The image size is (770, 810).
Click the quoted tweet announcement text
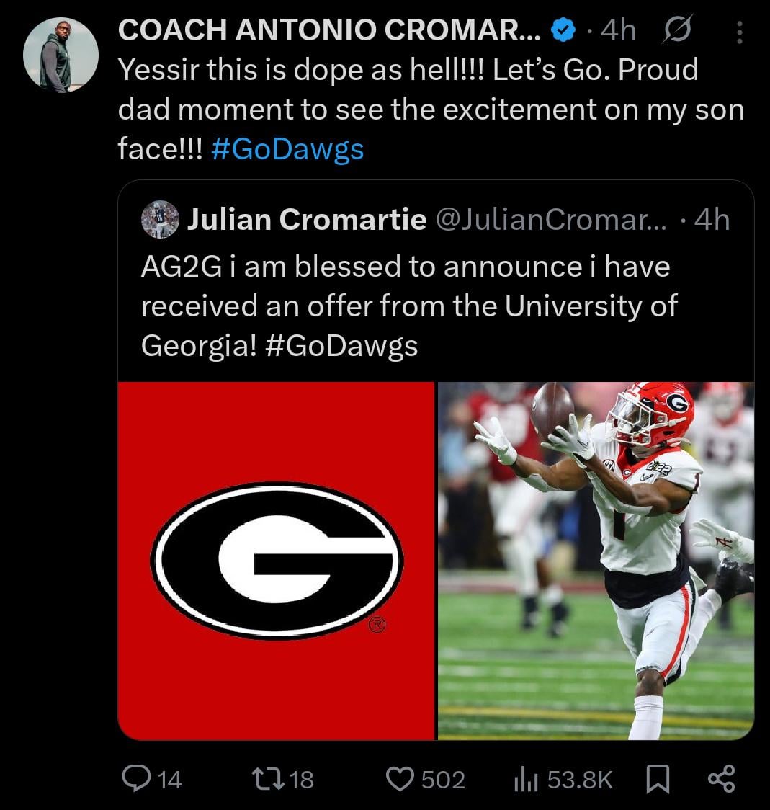tap(408, 306)
